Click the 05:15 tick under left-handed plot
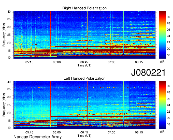Viewport: 173px width, 140px height. (x=29, y=132)
